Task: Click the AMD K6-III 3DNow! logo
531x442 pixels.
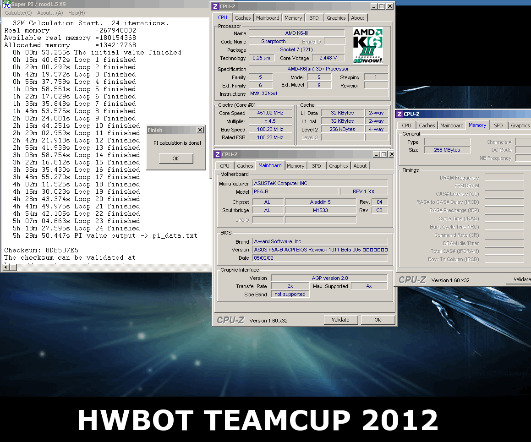Action: [x=368, y=45]
